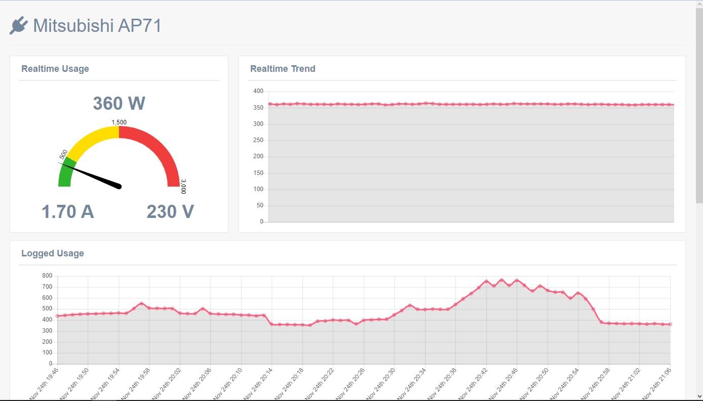Click the vertical scrollbar thumb
Image resolution: width=703 pixels, height=401 pixels.
coord(699,106)
